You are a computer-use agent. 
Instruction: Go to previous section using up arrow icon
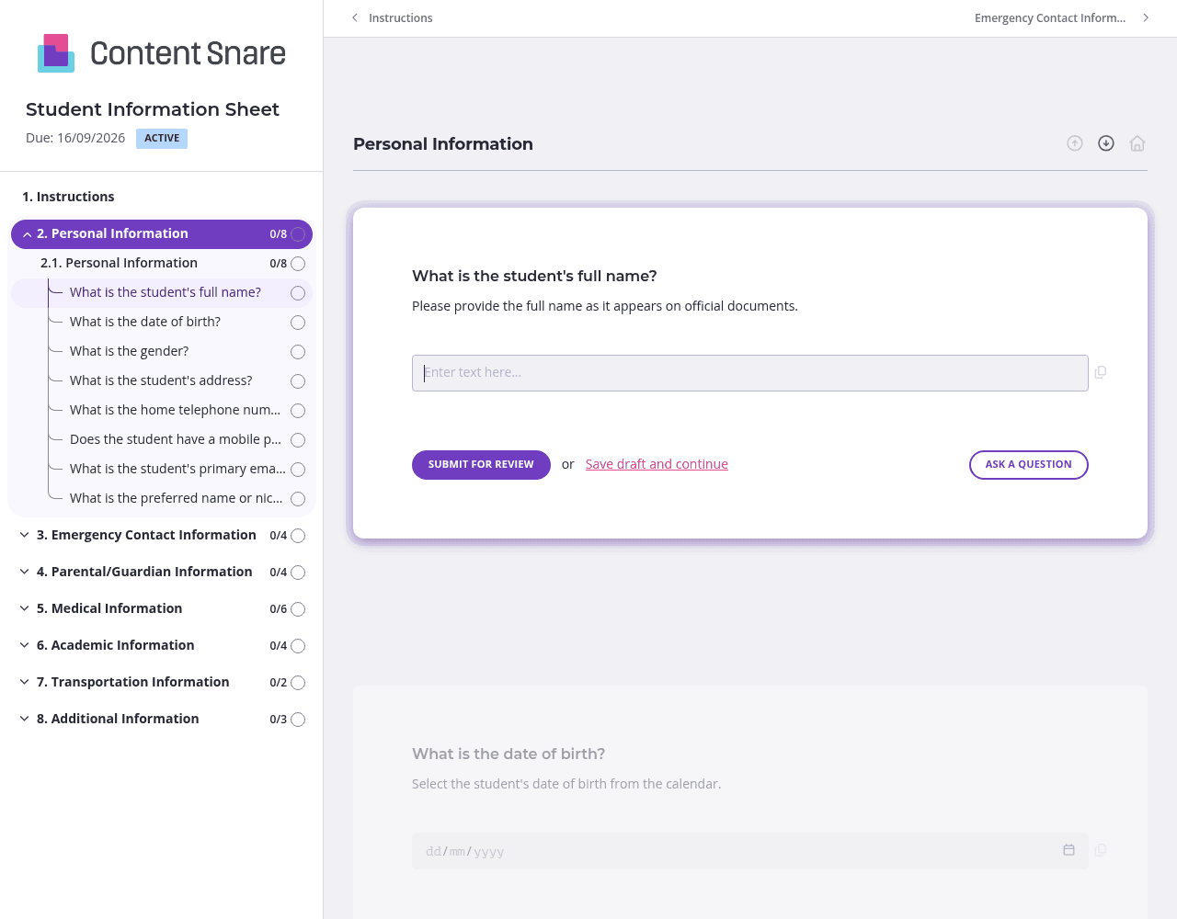(1075, 143)
